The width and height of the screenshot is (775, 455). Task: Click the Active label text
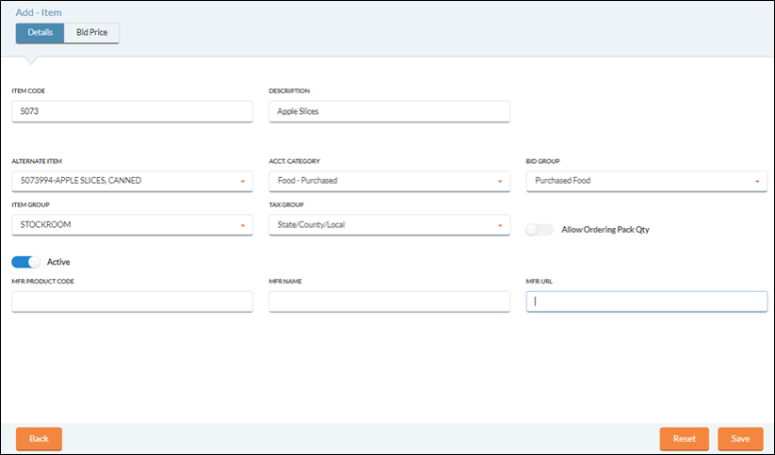click(x=58, y=262)
